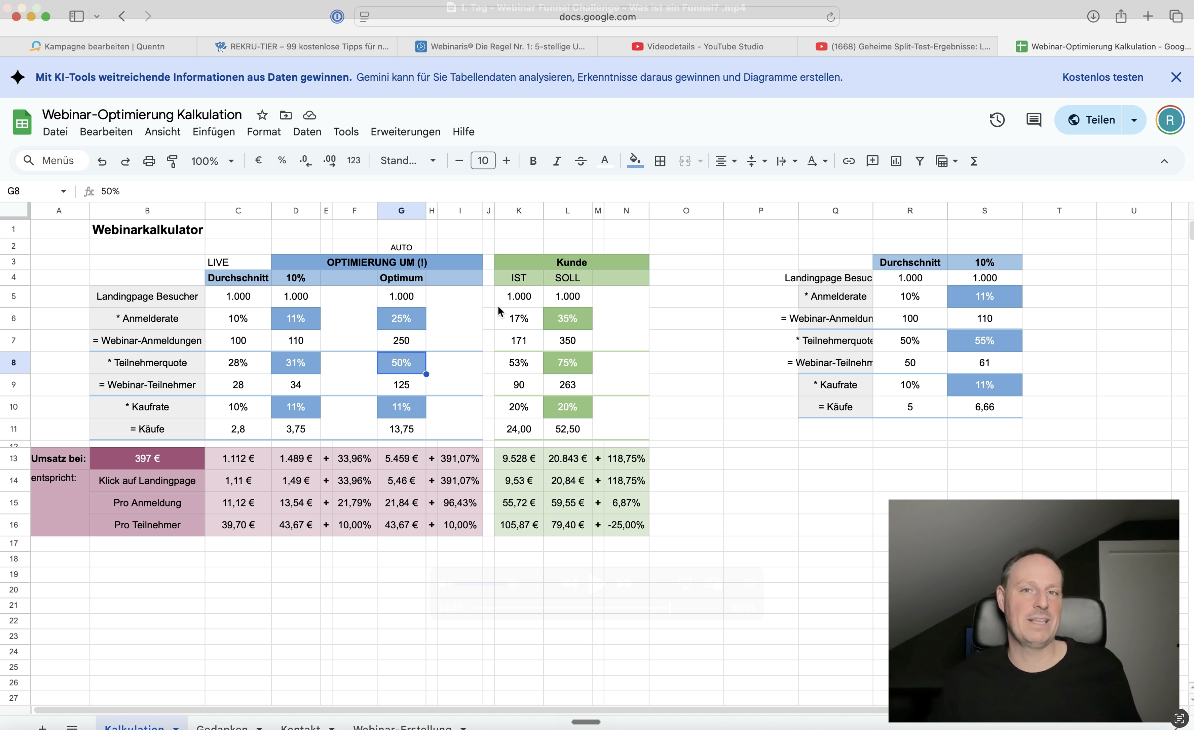
Task: Open the Erweiterungen menu
Action: point(406,132)
